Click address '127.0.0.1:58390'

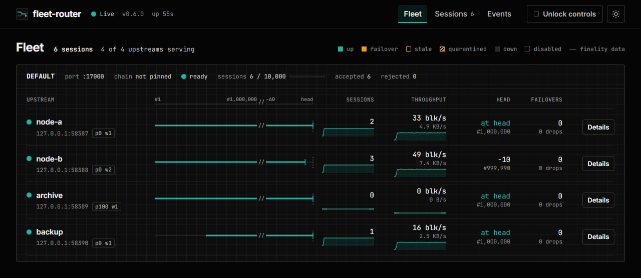(x=62, y=243)
